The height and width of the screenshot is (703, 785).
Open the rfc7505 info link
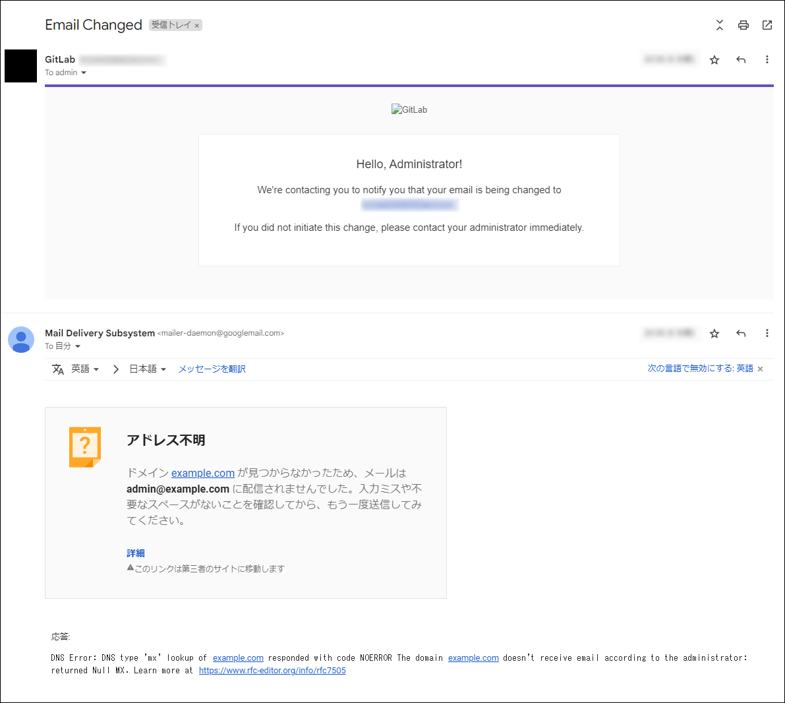pos(272,671)
